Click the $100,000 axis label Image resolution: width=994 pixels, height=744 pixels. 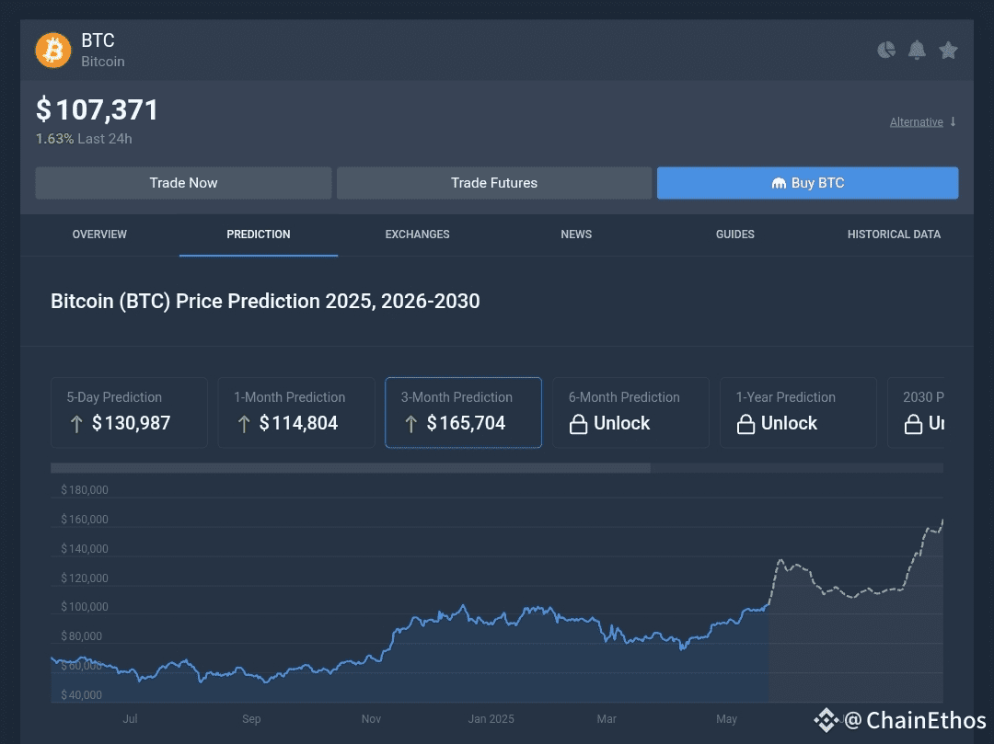click(x=85, y=607)
